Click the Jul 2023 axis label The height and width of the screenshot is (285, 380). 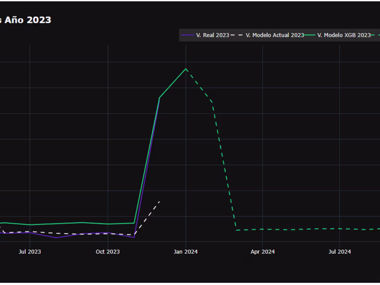(x=30, y=252)
